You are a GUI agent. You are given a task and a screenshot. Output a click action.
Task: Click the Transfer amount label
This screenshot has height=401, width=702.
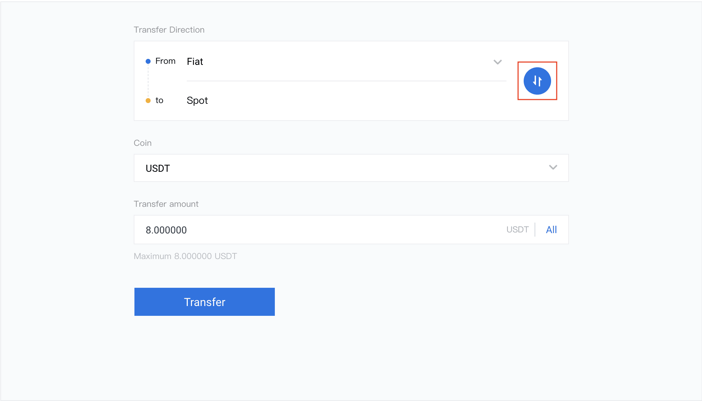(x=166, y=204)
